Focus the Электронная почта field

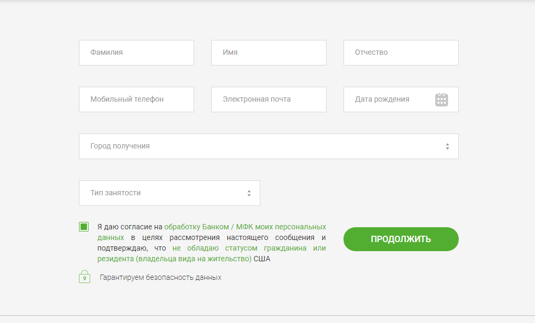point(269,100)
